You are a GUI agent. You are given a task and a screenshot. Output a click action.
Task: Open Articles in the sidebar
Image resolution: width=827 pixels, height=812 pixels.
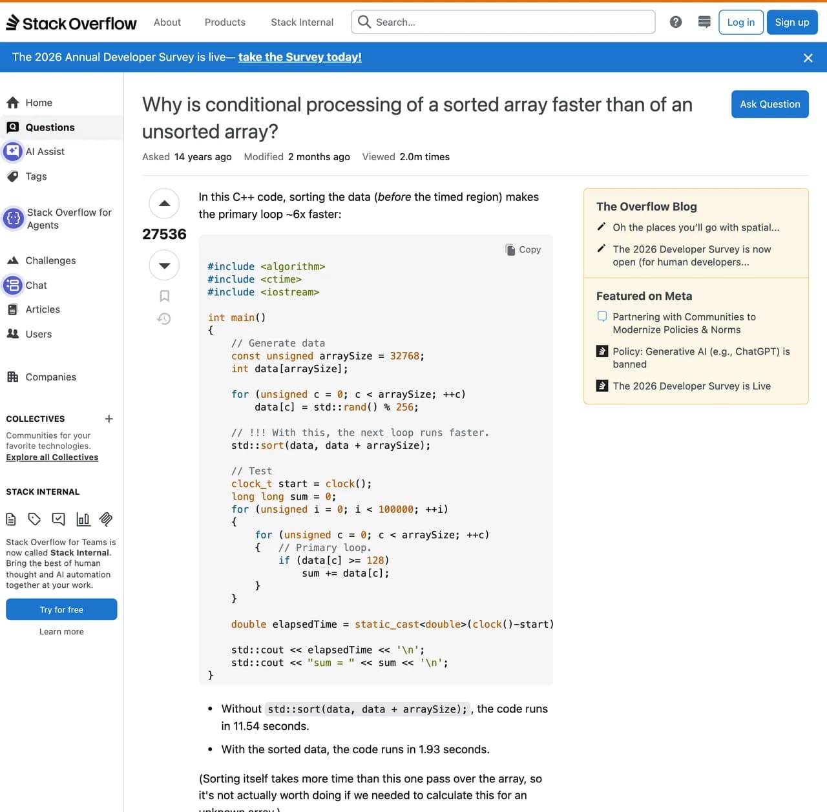61,309
